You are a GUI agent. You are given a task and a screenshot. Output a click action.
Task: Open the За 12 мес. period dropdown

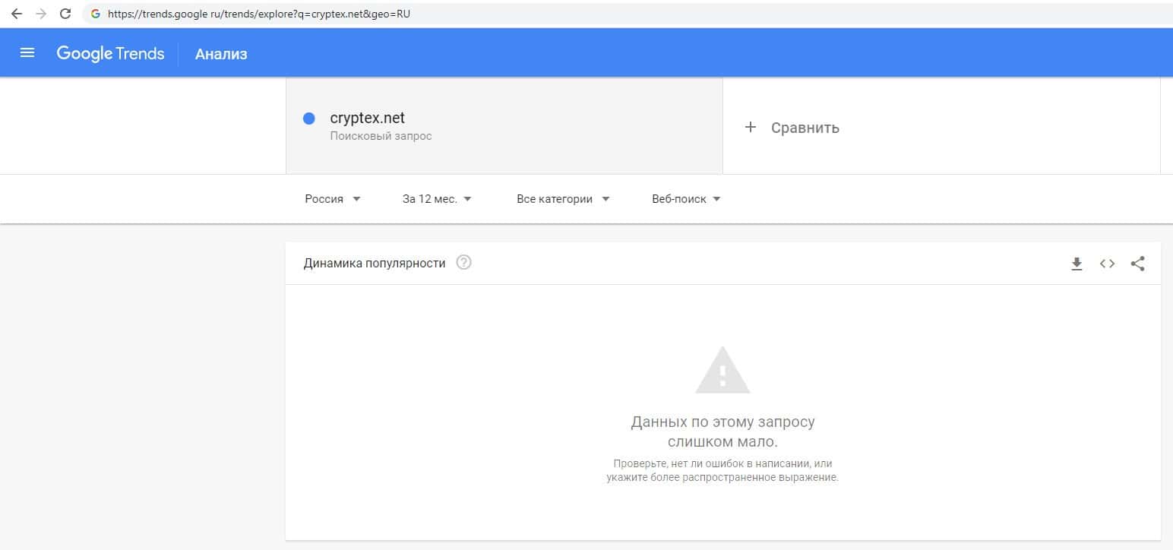(x=437, y=199)
